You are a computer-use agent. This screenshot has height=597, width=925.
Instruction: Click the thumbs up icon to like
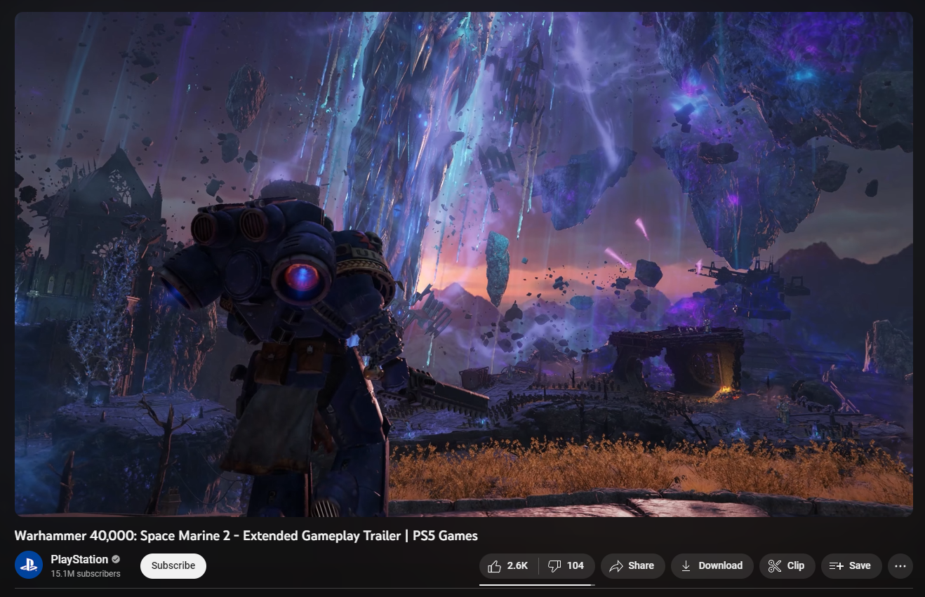(494, 565)
